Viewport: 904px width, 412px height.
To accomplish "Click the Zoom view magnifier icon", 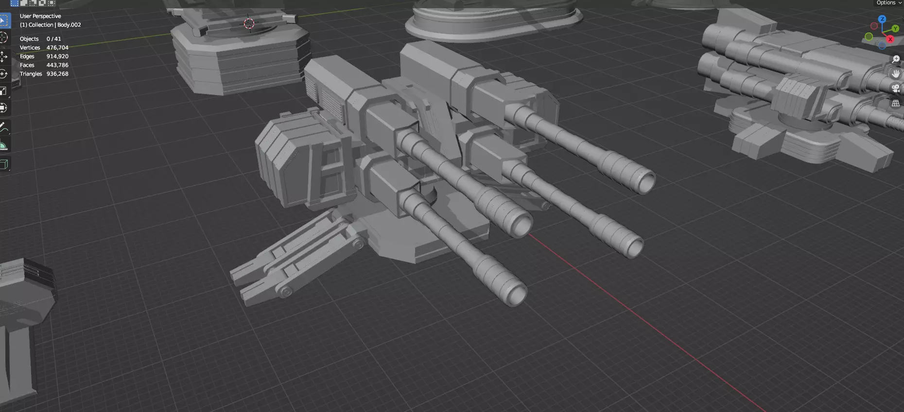I will (x=896, y=59).
